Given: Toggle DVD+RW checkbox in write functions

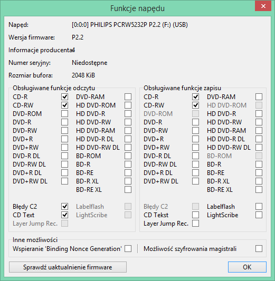Looking at the screenshot, I should coord(195,147).
